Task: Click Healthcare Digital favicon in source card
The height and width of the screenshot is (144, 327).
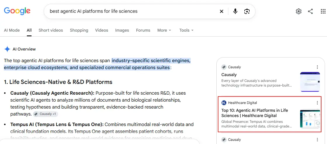Action: coord(224,103)
